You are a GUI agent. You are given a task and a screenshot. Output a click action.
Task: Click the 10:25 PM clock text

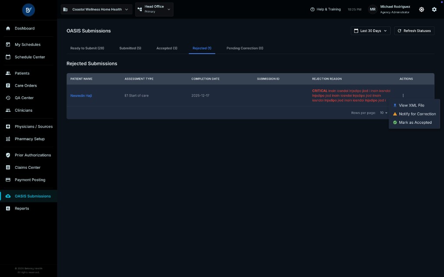[x=355, y=10]
